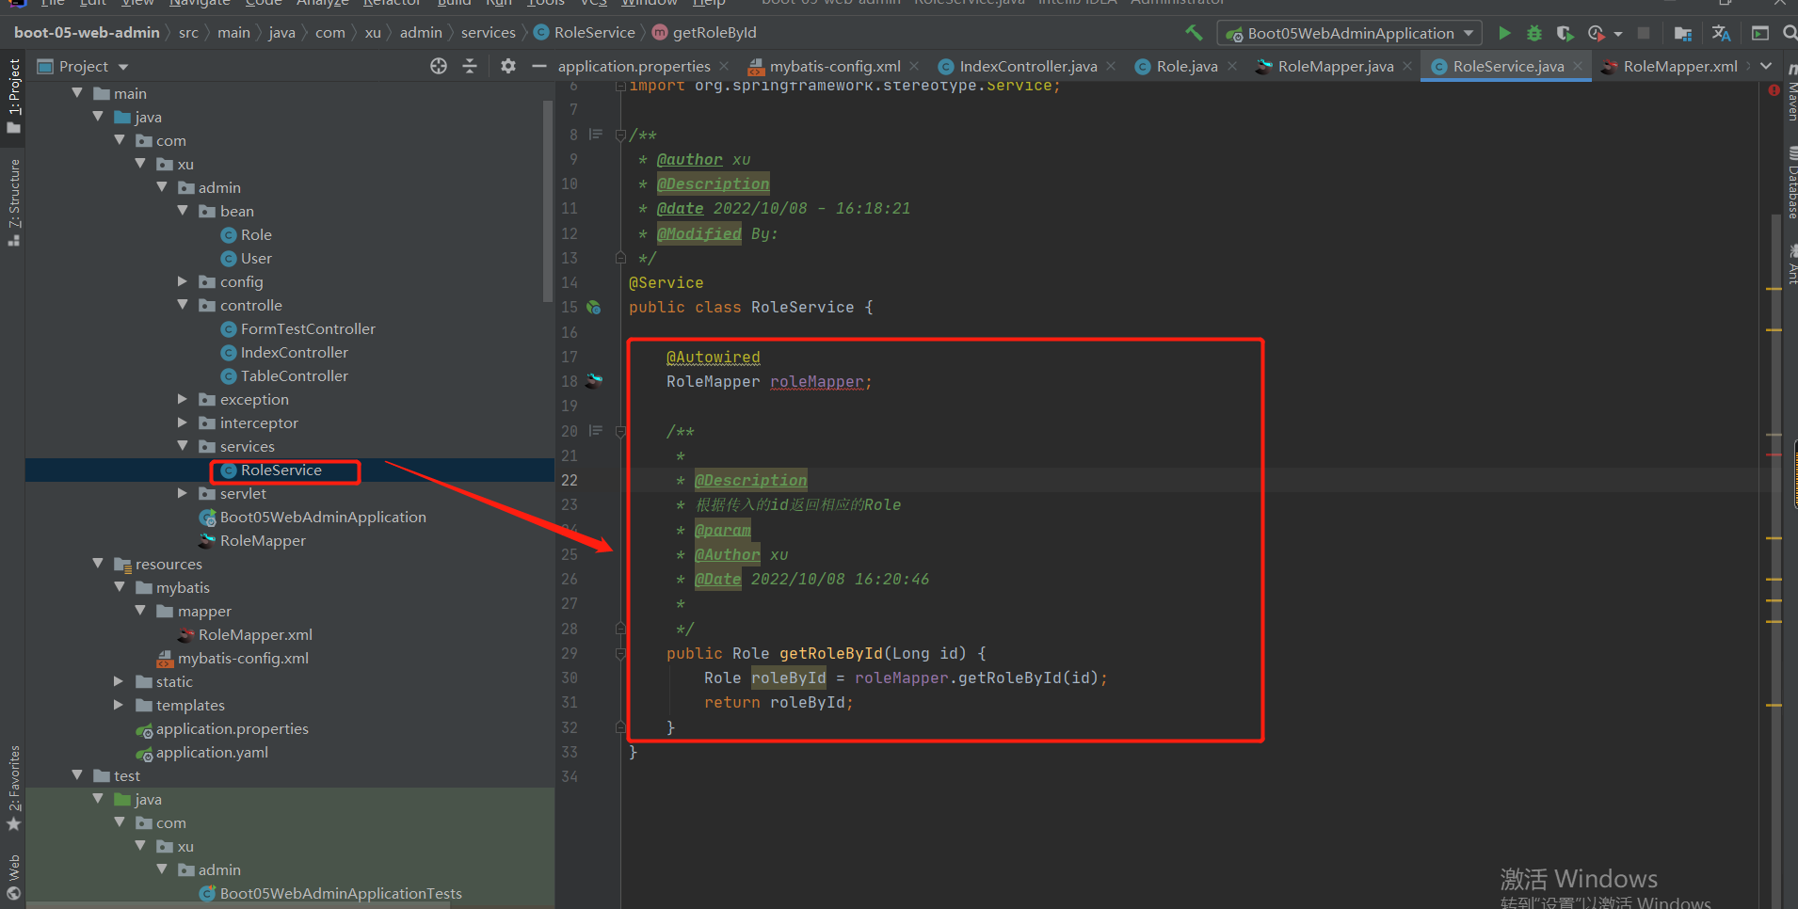Click Spring bean gutter icon at line 15

pyautogui.click(x=594, y=307)
